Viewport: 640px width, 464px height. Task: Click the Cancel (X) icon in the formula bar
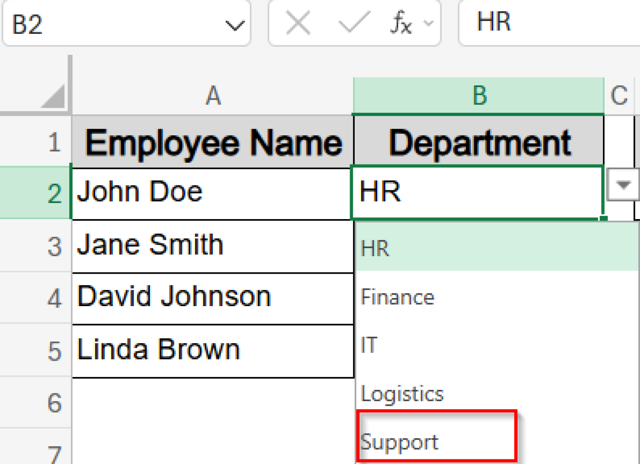click(298, 23)
